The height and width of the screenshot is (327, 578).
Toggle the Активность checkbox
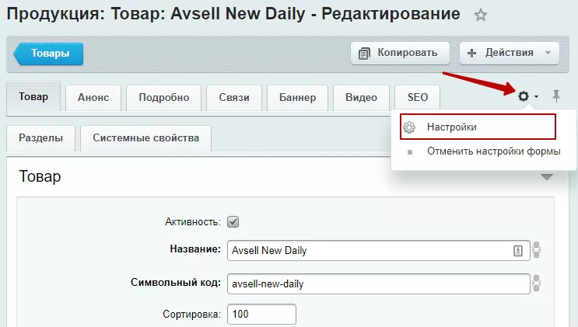(x=233, y=221)
